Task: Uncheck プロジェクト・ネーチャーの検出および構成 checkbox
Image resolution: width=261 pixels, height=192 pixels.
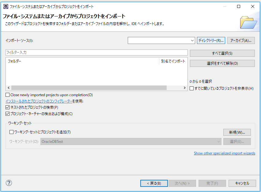Action: 7,114
